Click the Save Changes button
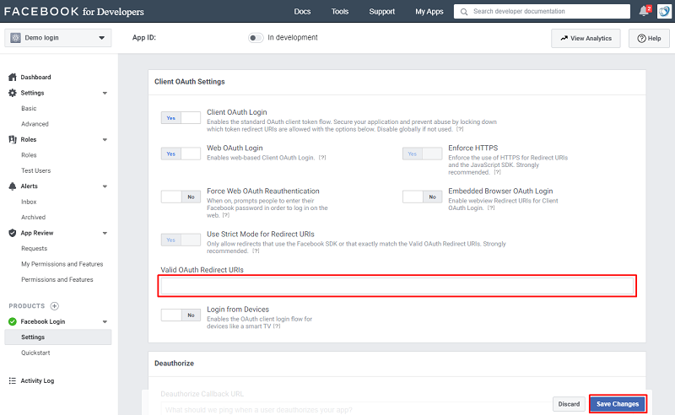The height and width of the screenshot is (415, 675). [x=618, y=404]
